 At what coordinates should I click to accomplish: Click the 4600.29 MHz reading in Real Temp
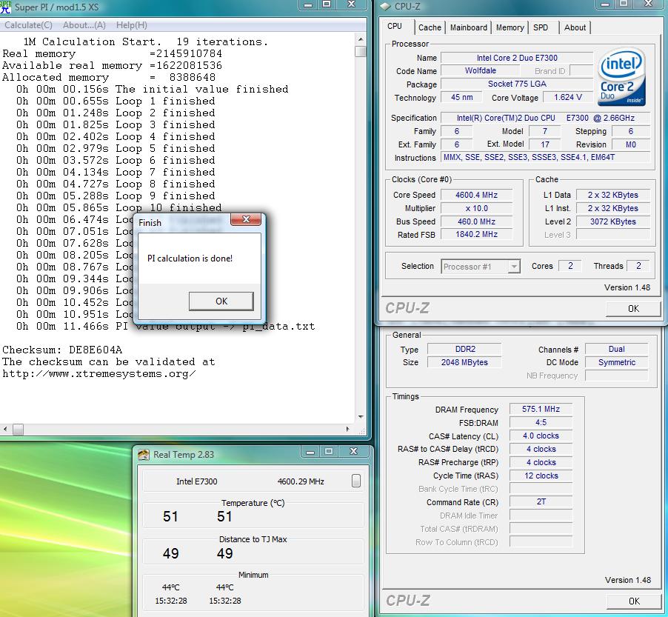click(x=301, y=481)
